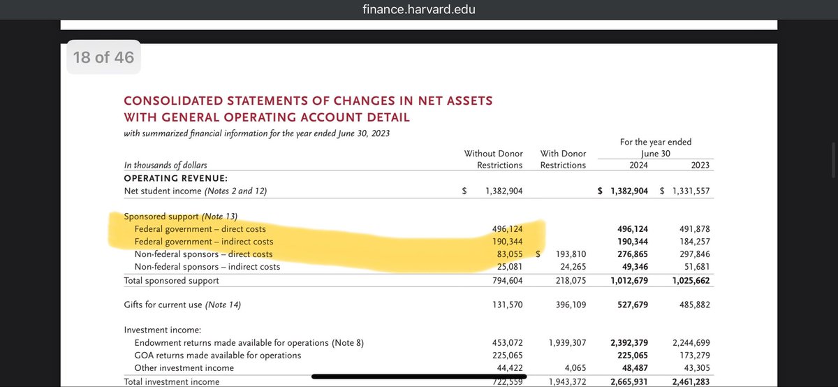The image size is (838, 387).
Task: Select the 'CONSOLIDATED STATEMENTS OF CHANGES IN NET ASSETS' heading
Action: coord(308,101)
